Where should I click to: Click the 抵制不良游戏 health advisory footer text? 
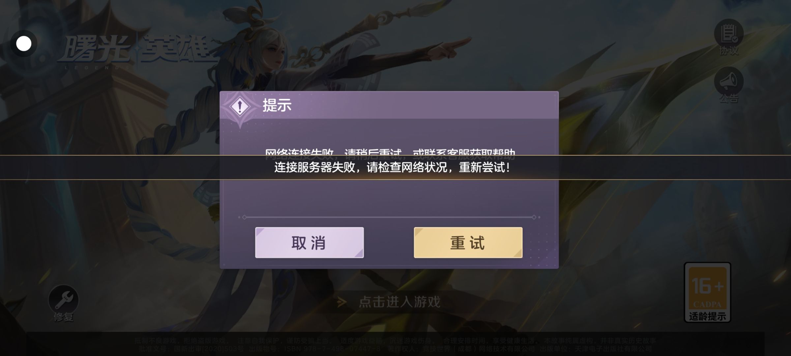click(x=395, y=341)
